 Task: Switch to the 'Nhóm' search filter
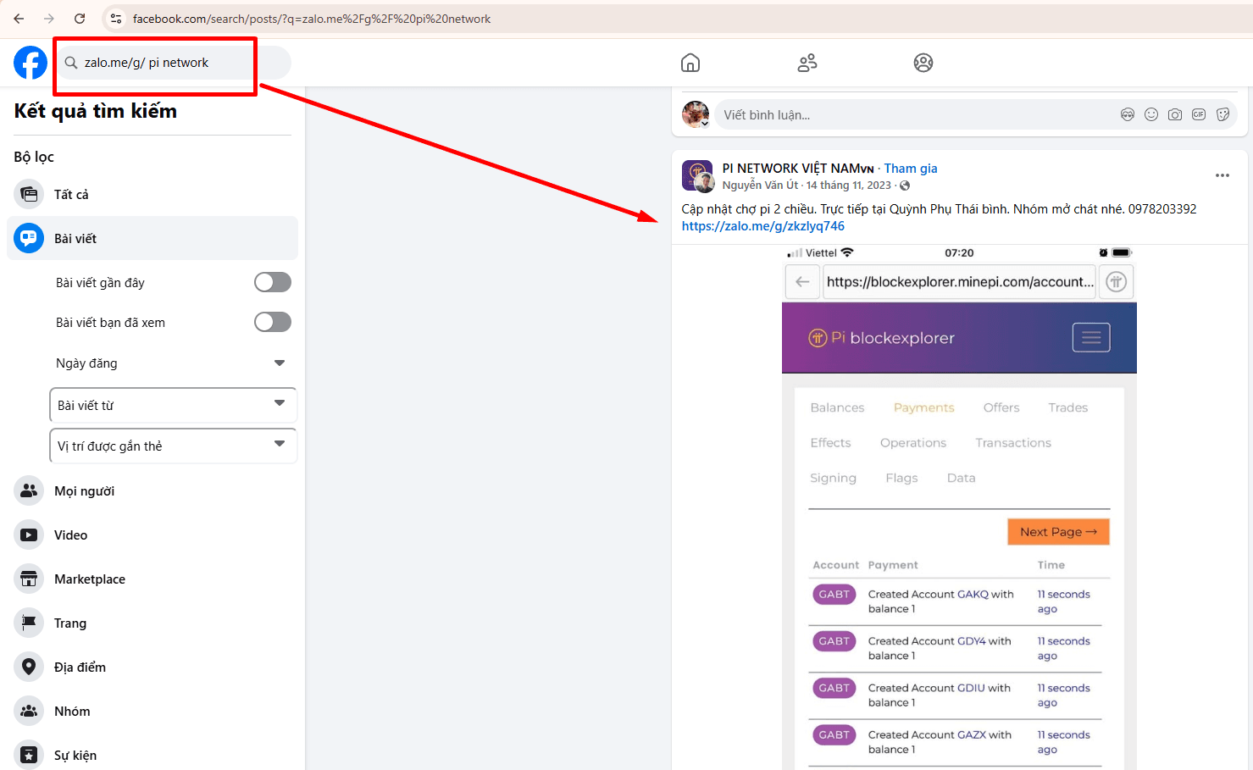point(72,712)
